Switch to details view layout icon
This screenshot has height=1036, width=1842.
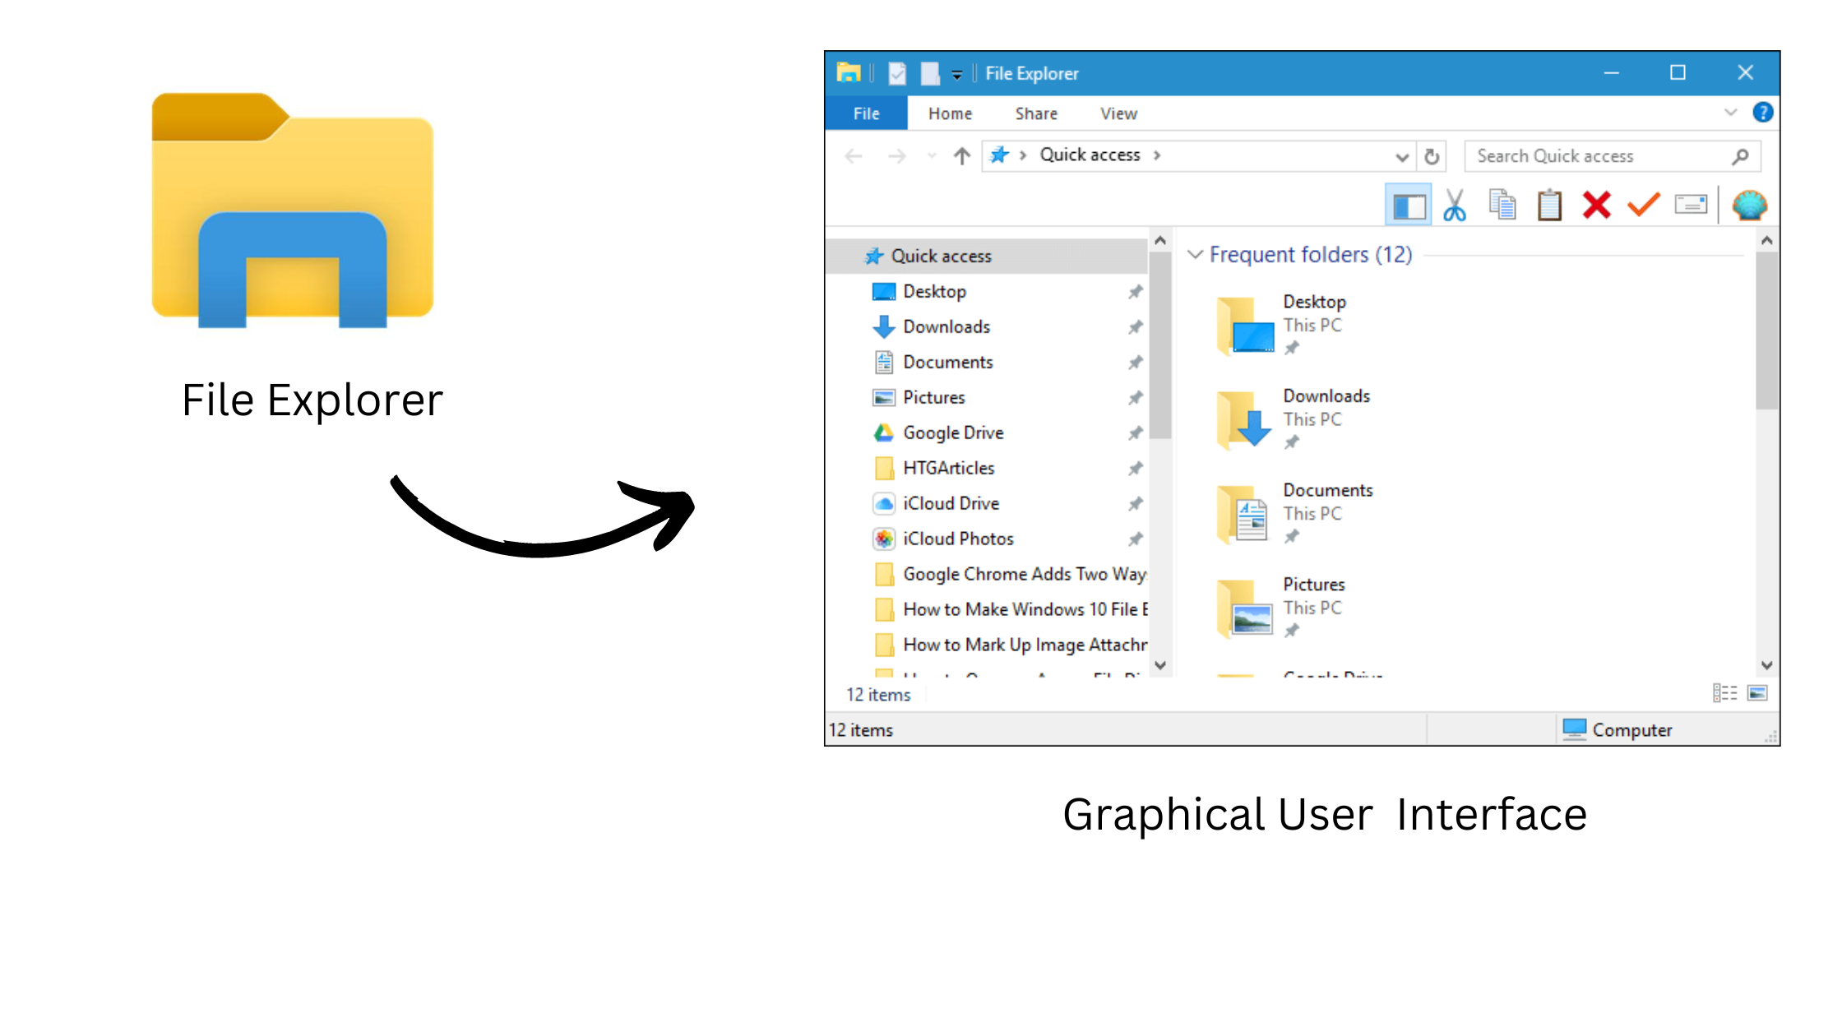(1724, 694)
